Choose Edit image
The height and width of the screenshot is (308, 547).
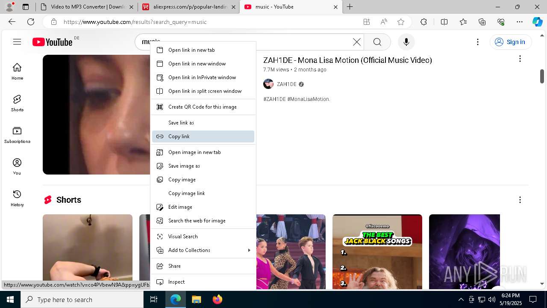pyautogui.click(x=203, y=207)
